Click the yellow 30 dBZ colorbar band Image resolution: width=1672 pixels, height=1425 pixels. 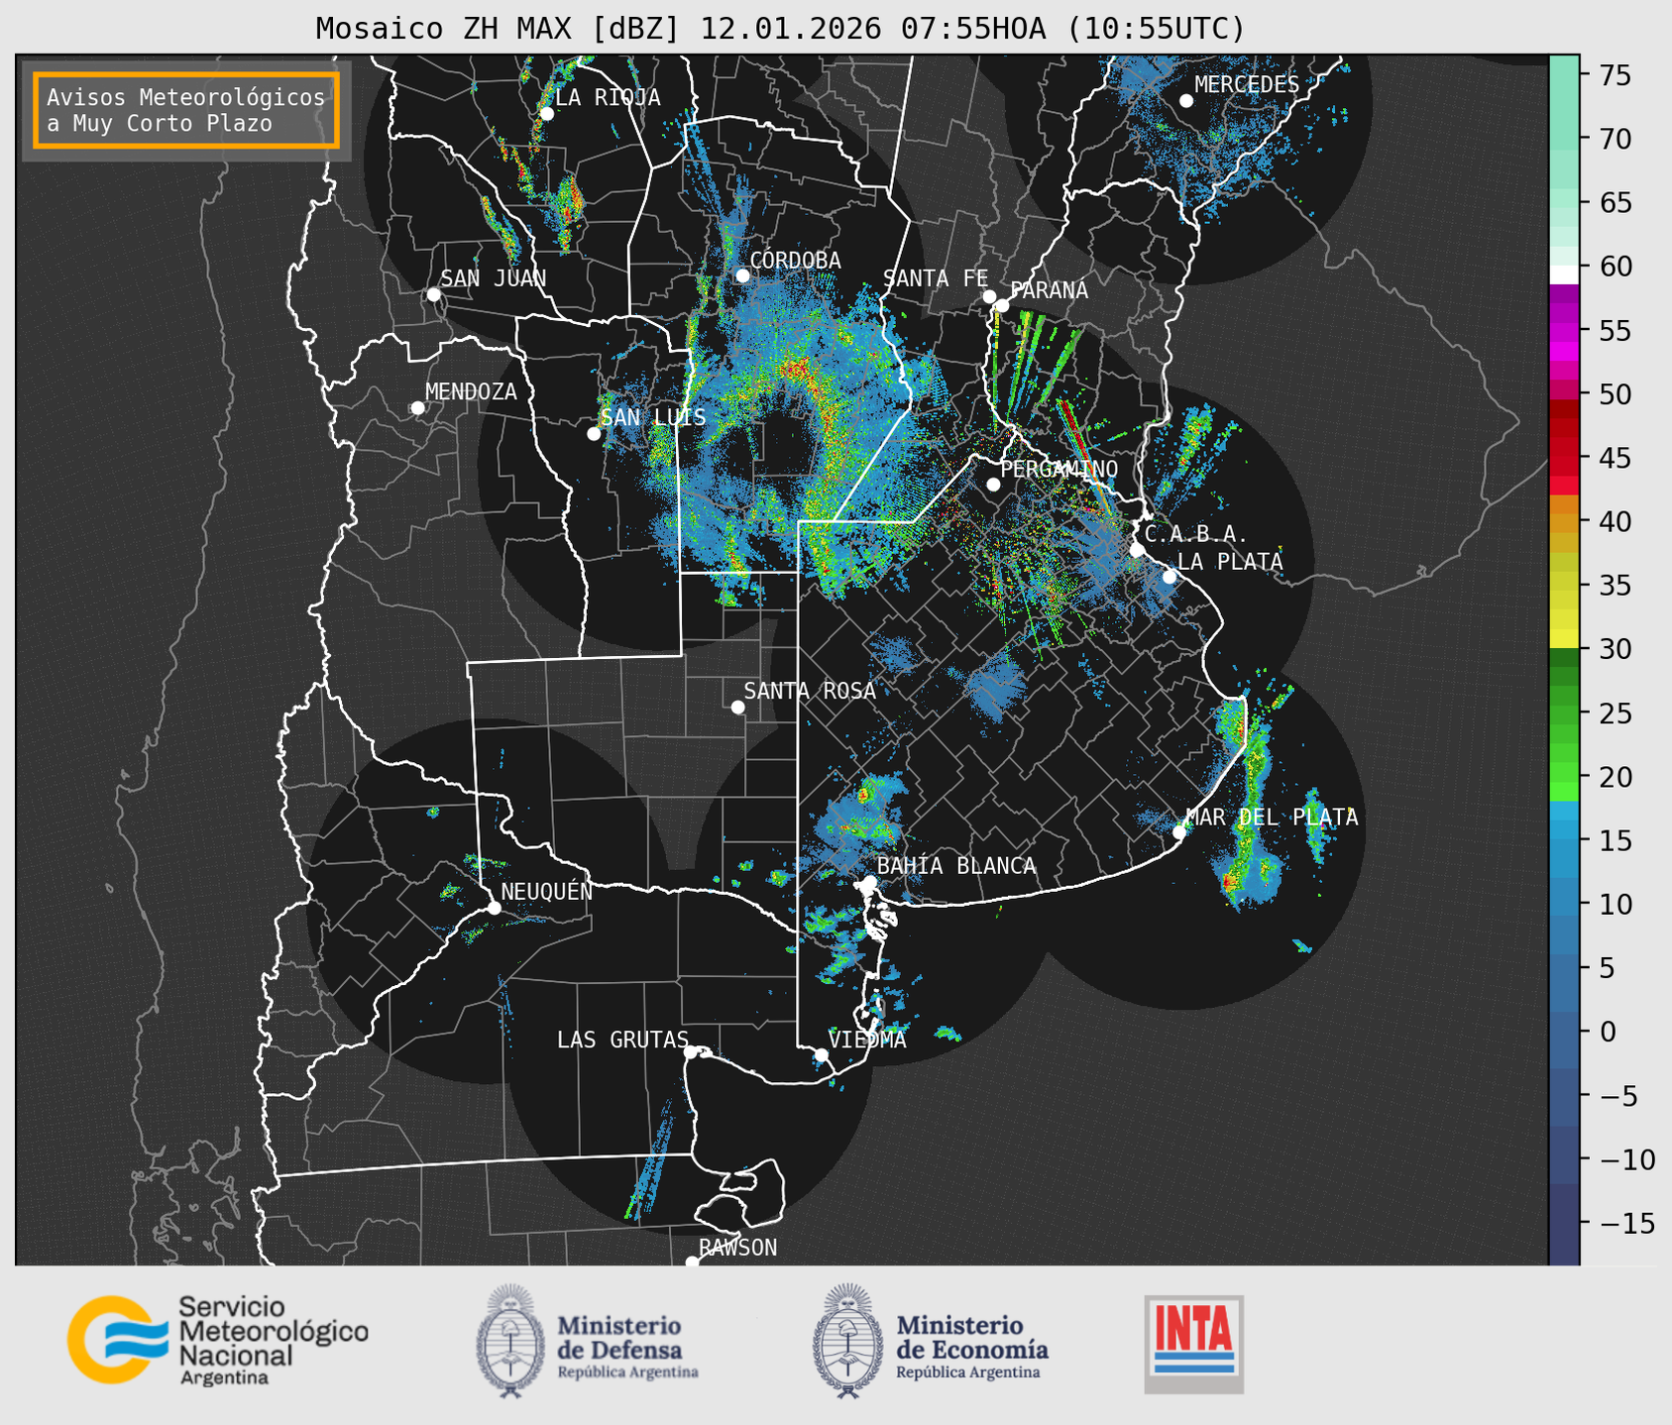click(1564, 639)
